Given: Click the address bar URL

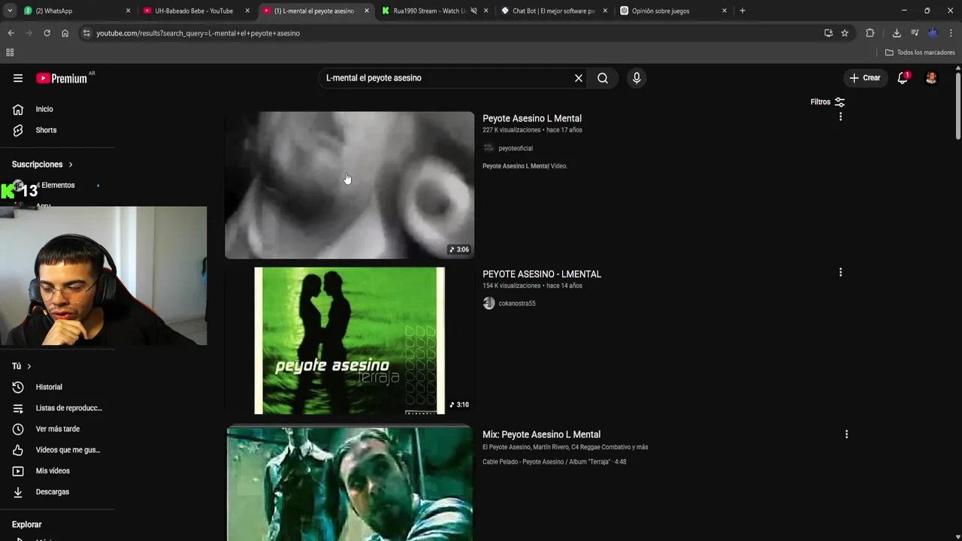Looking at the screenshot, I should 198,33.
